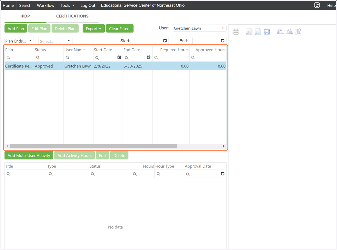This screenshot has height=250, width=337.
Task: Open the Export dropdown button
Action: click(x=94, y=29)
